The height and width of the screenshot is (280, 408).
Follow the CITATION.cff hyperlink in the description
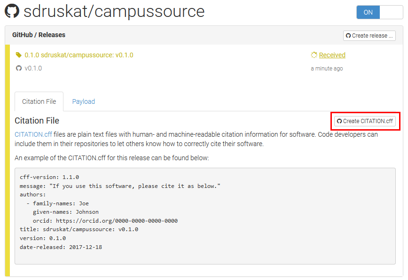[x=33, y=134]
